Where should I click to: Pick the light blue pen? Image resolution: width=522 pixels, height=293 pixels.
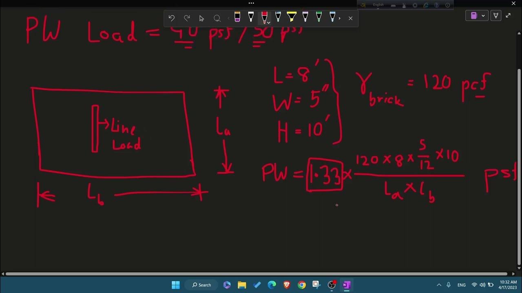coord(332,17)
